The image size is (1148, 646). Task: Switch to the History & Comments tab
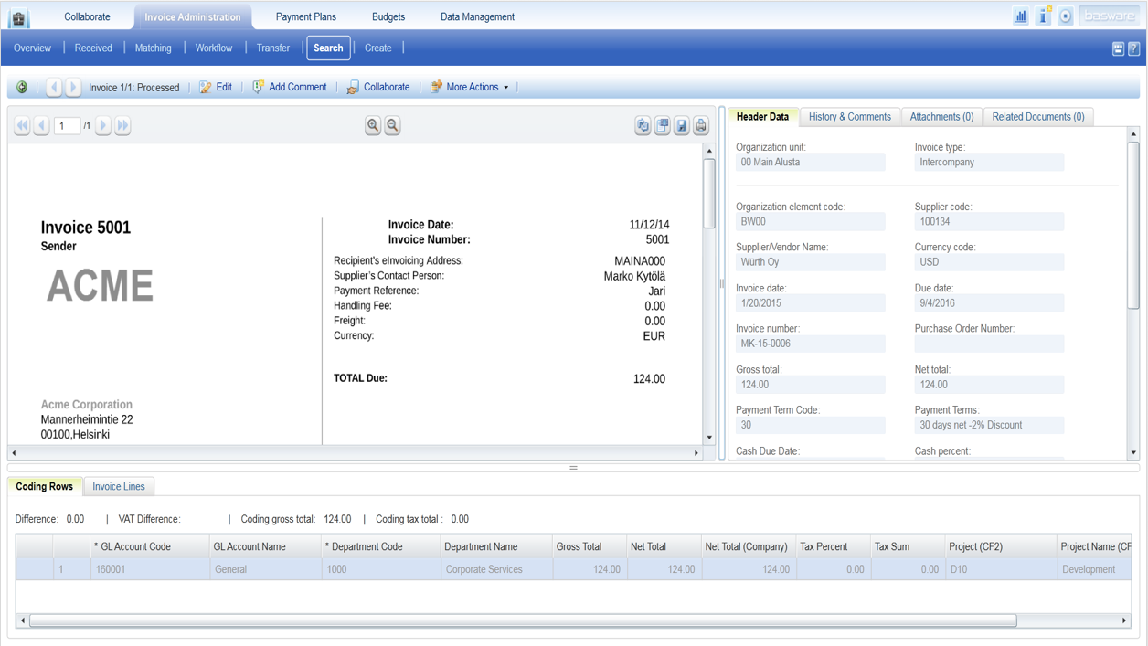click(x=849, y=117)
